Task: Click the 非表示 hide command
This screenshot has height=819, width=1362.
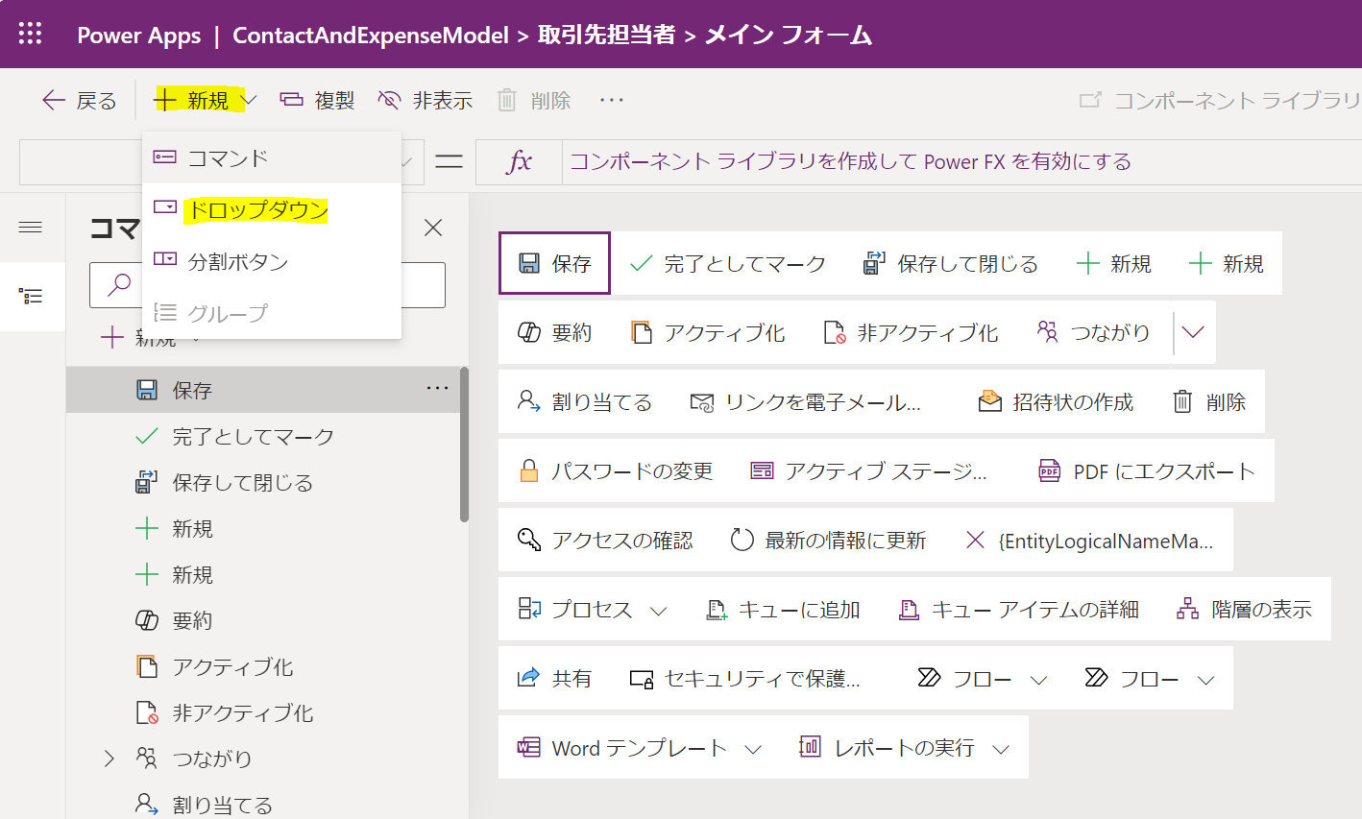Action: (x=426, y=100)
